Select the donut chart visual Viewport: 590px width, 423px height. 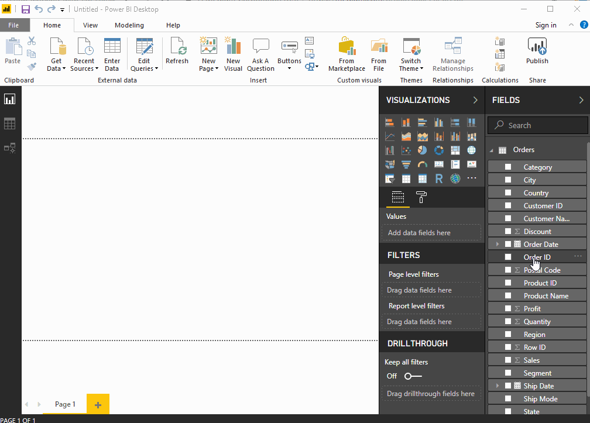[439, 150]
